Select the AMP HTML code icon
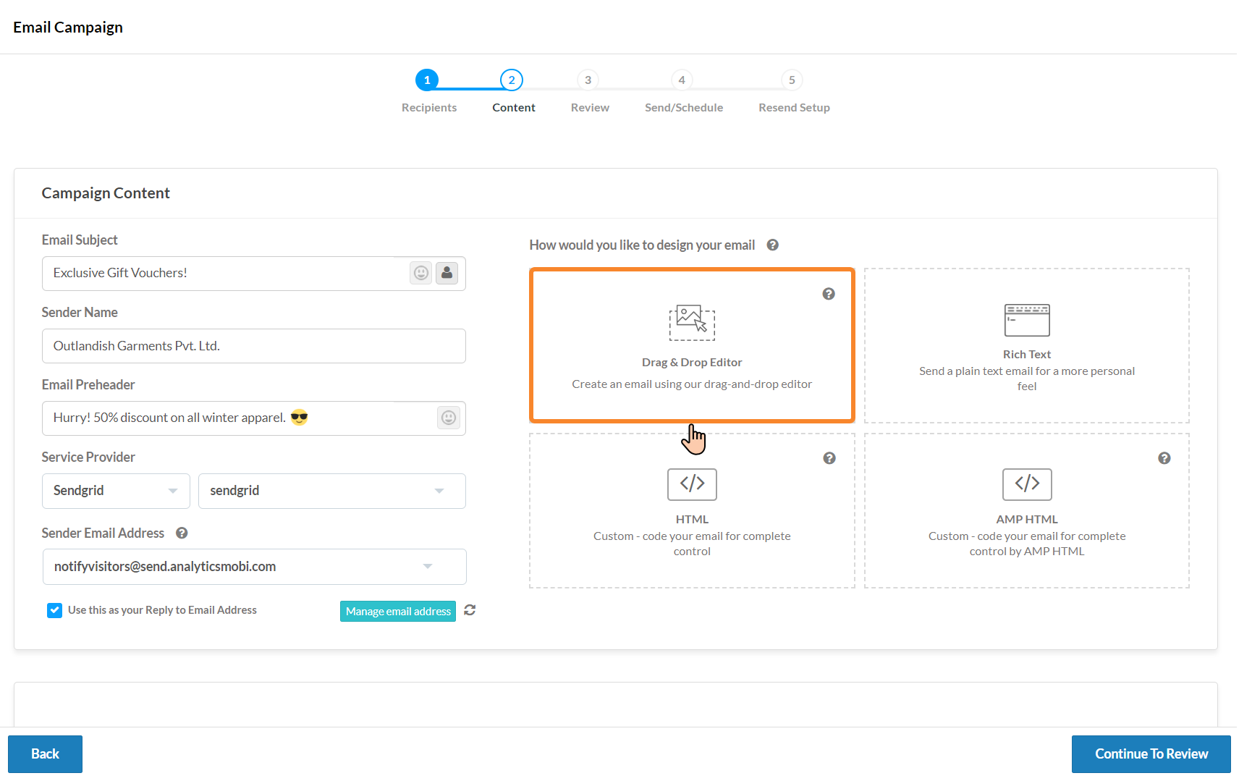This screenshot has height=781, width=1239. pyautogui.click(x=1026, y=484)
